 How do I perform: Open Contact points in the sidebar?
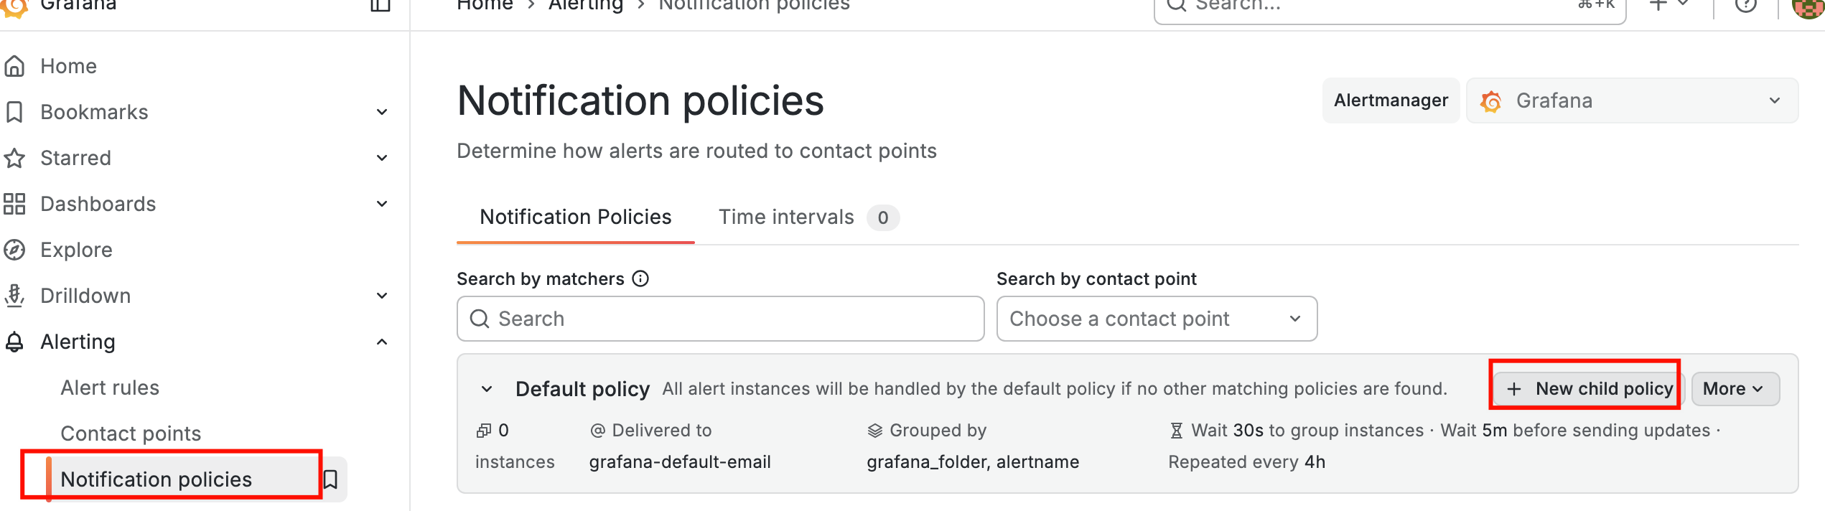click(x=131, y=433)
